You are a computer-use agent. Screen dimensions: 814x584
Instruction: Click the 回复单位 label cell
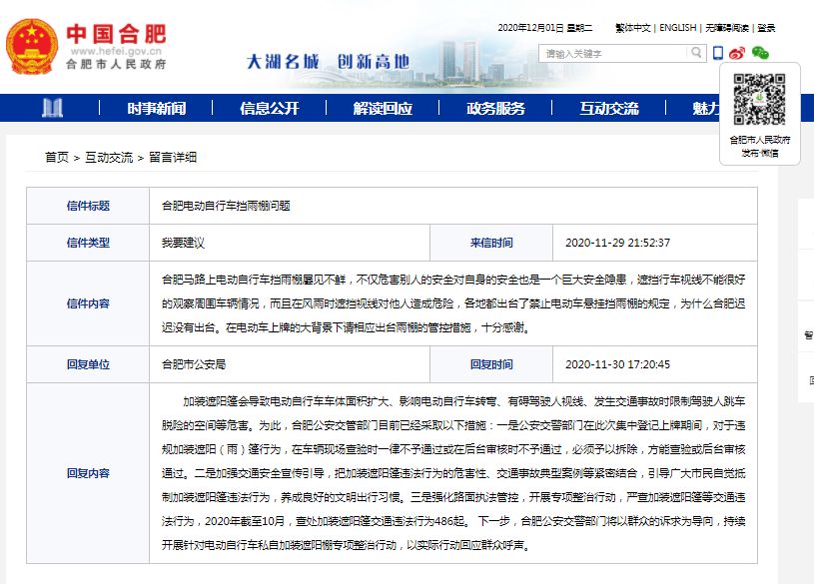pos(88,364)
